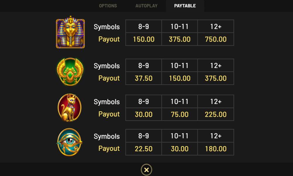Screen dimensions: 293x176
Task: Click the scarab 375.00 payout cell
Action: (216, 78)
